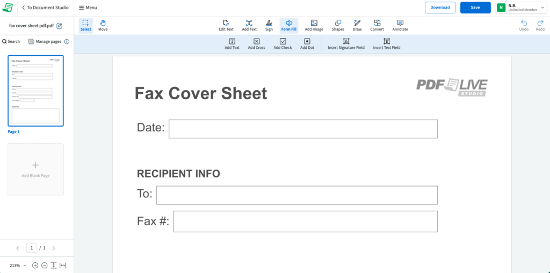Click the Redo arrow
The height and width of the screenshot is (273, 550).
click(x=540, y=26)
